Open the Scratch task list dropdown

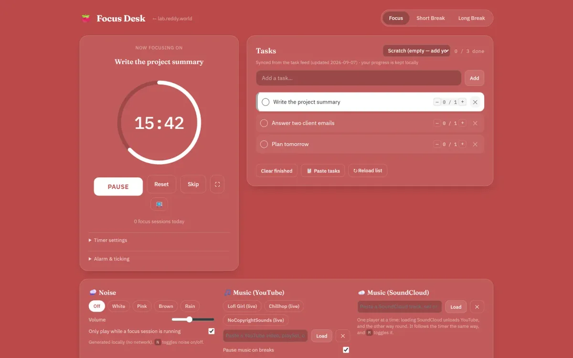click(416, 51)
